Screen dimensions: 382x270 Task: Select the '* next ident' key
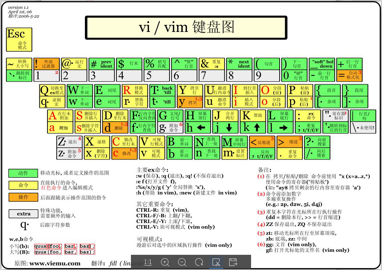[239, 64]
